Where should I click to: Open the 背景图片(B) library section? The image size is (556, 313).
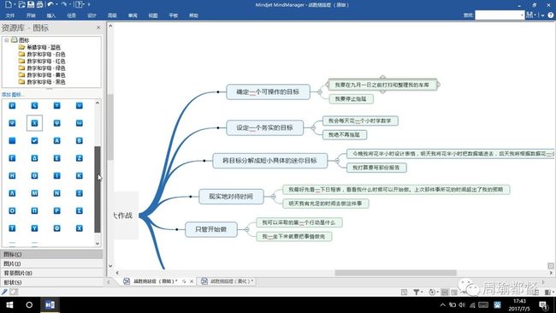[x=52, y=273]
